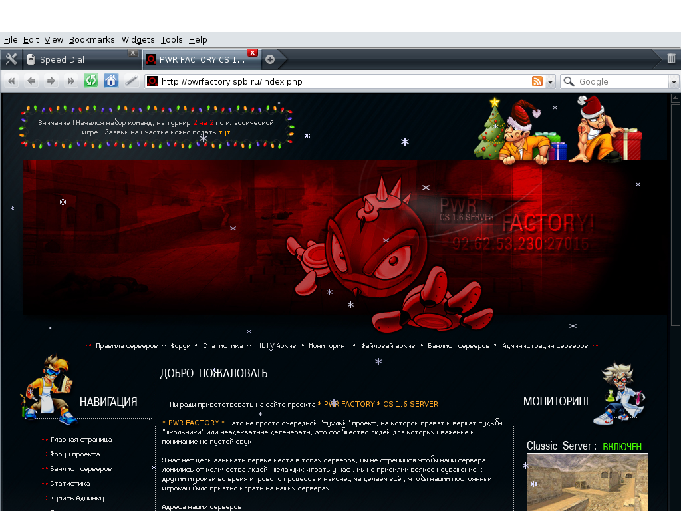Click the orange RSS feed icon
The width and height of the screenshot is (681, 511).
coord(537,81)
